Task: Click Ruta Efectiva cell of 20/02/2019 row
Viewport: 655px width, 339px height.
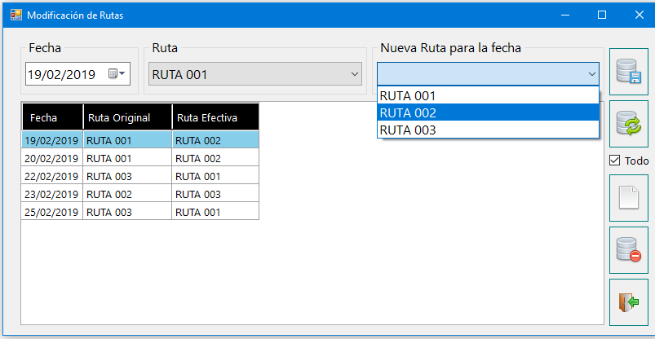Action: coord(215,159)
